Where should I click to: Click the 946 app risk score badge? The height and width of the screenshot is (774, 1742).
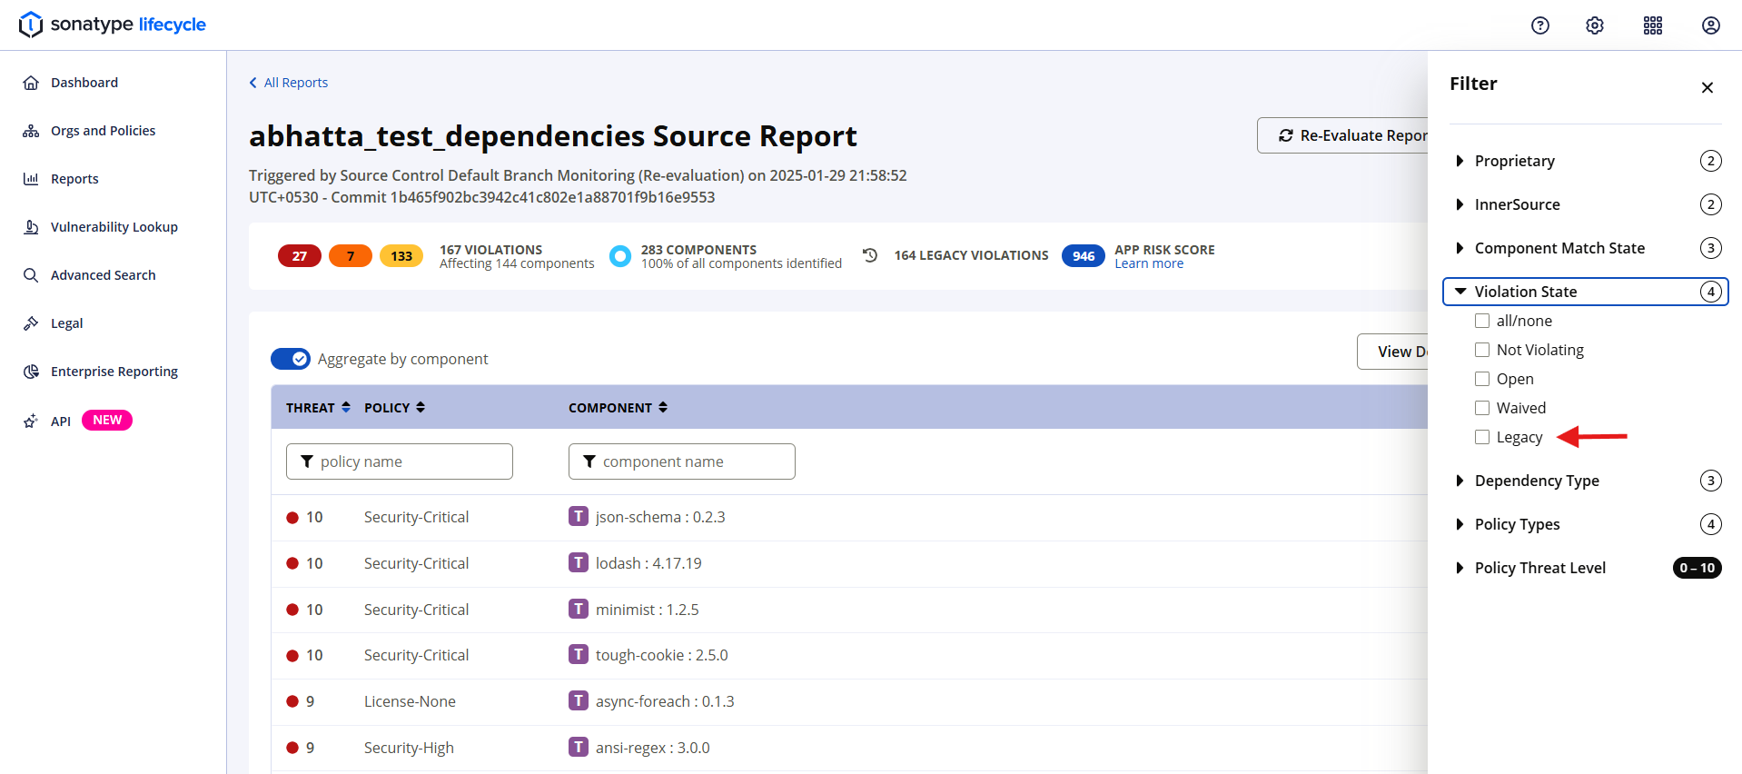pos(1084,256)
